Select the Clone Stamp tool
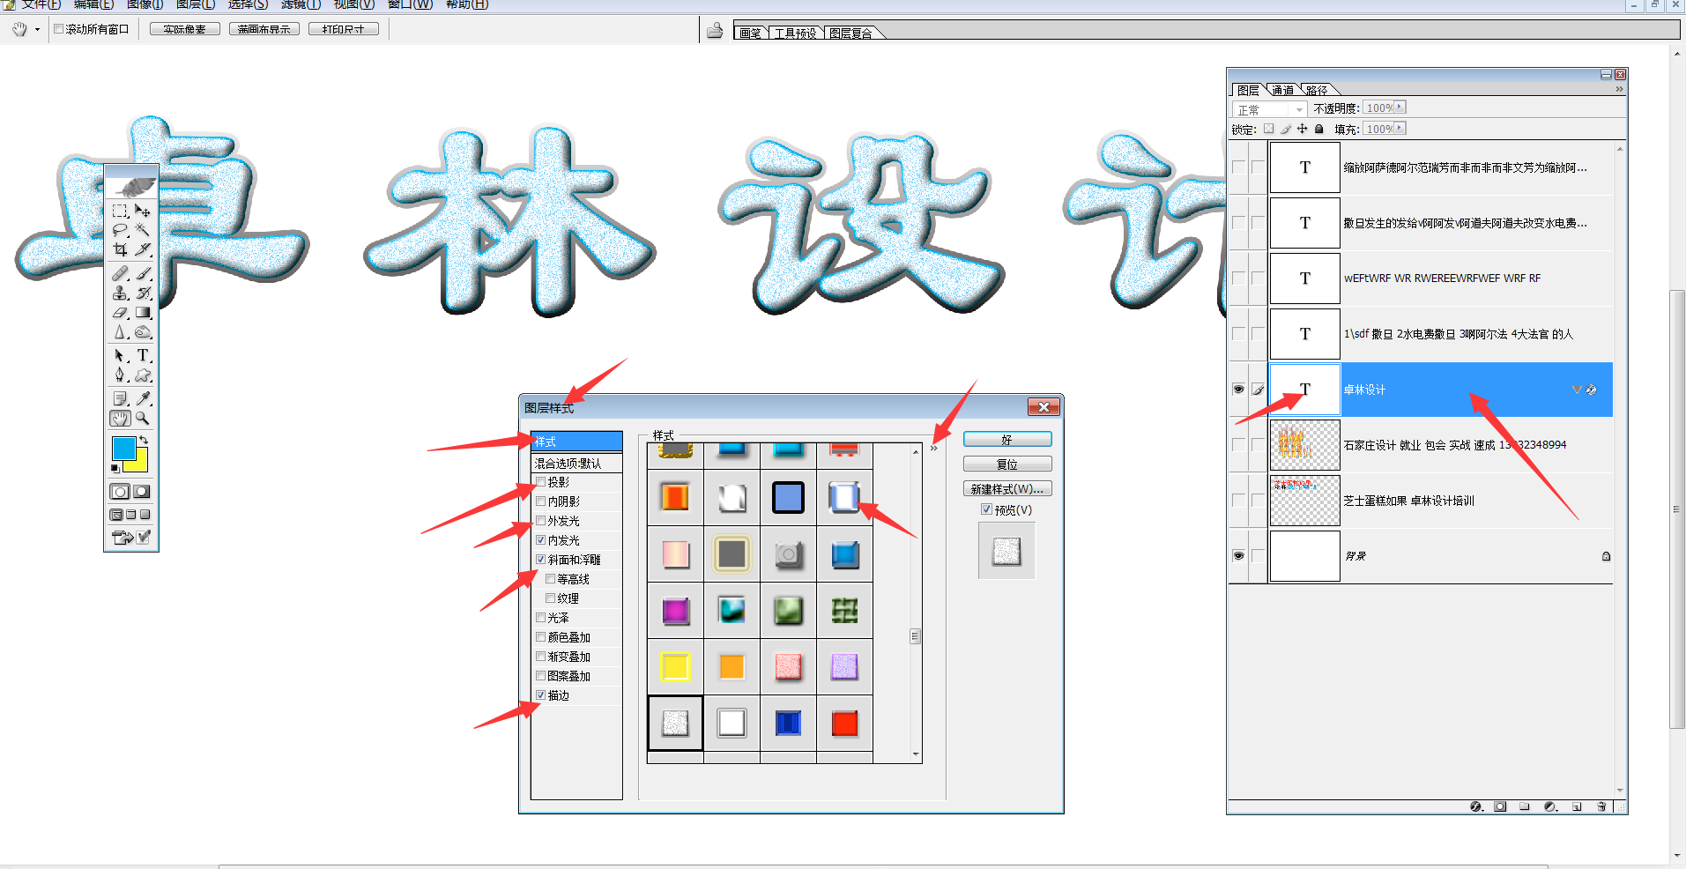 pyautogui.click(x=121, y=293)
